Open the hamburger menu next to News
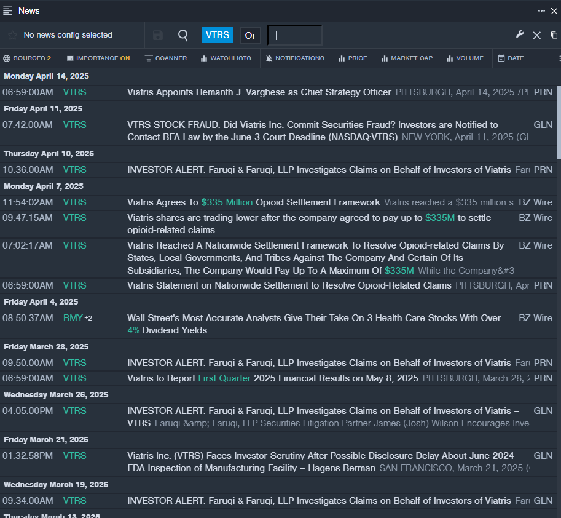Image resolution: width=561 pixels, height=518 pixels. pyautogui.click(x=8, y=10)
